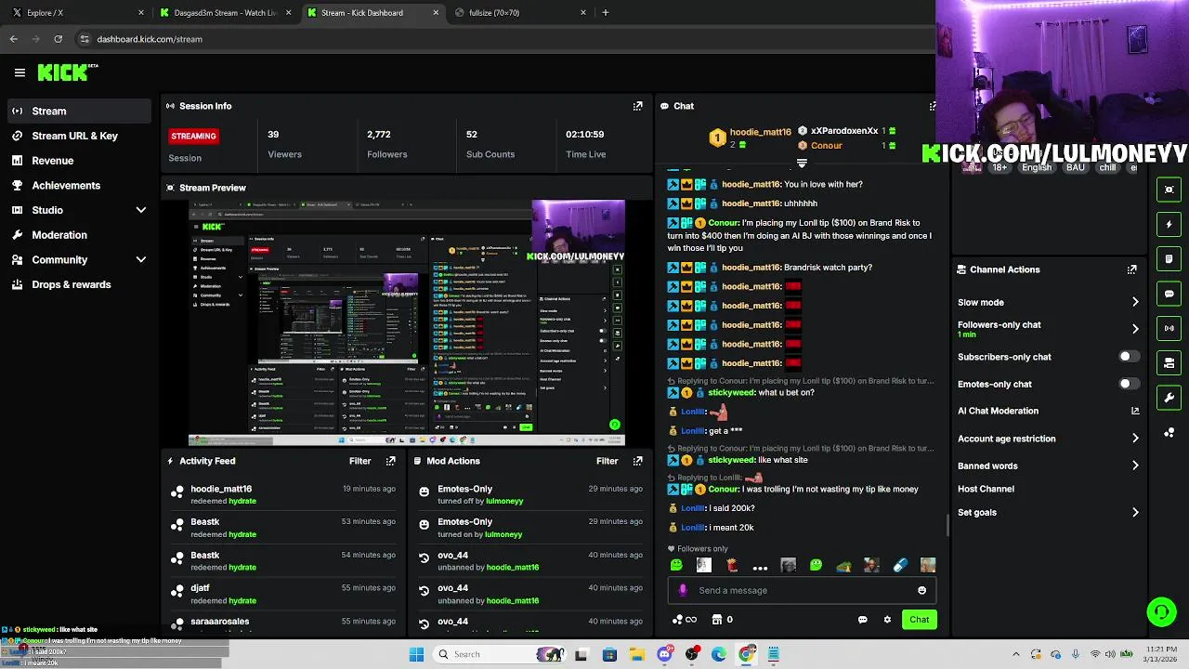Click the lightning bolt icon in right rail
Image resolution: width=1189 pixels, height=669 pixels.
pos(1169,224)
